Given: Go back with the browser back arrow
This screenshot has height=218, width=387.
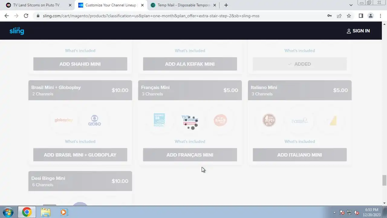Looking at the screenshot, I should (x=7, y=16).
